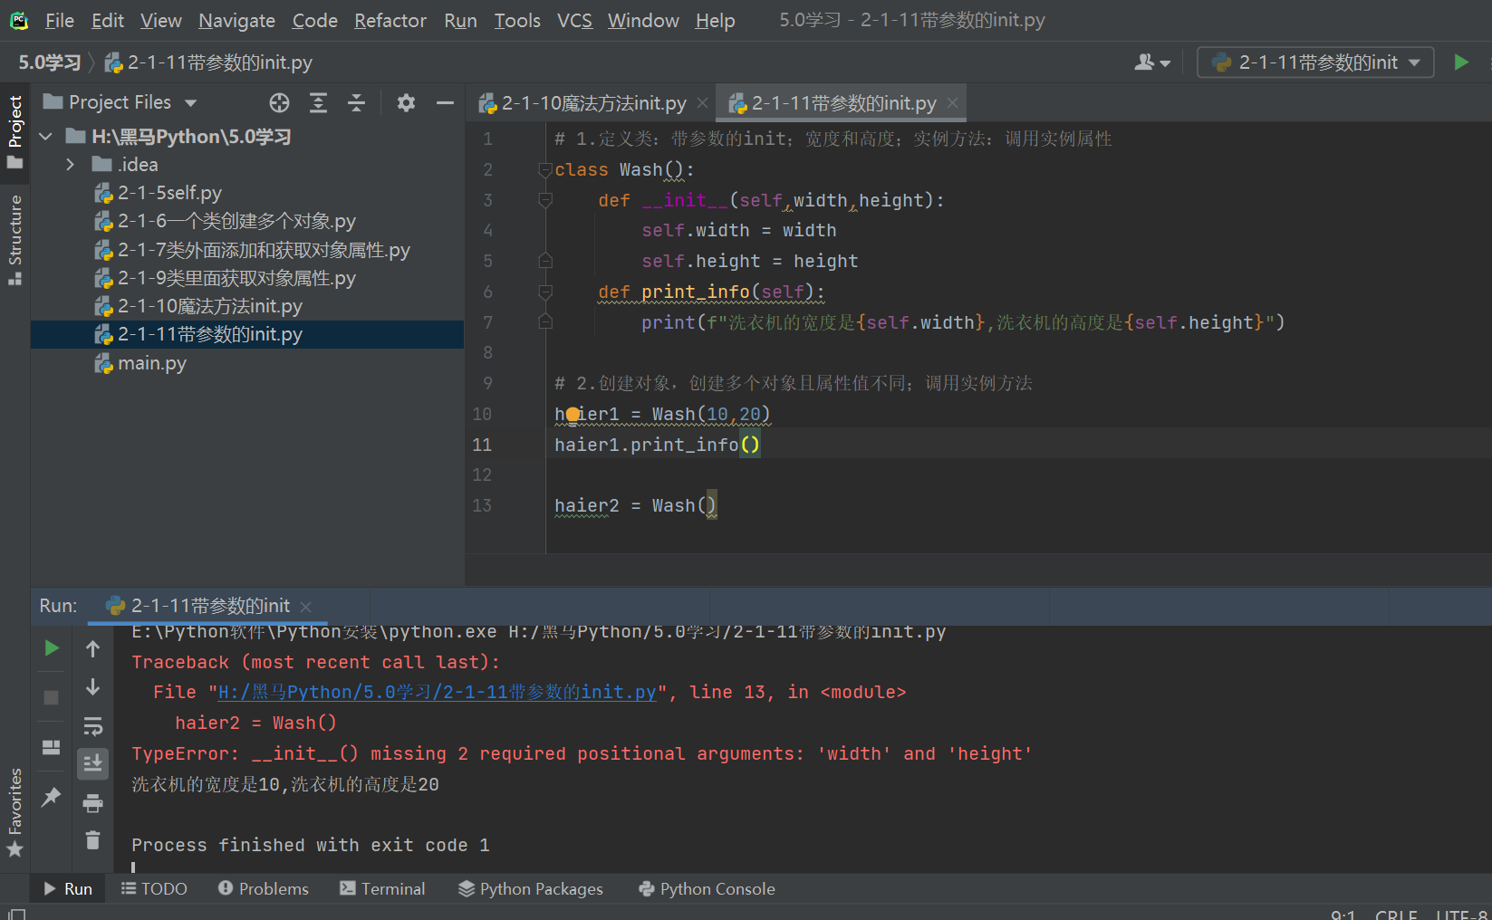This screenshot has height=920, width=1492.
Task: Open the VCS menu
Action: [x=574, y=20]
